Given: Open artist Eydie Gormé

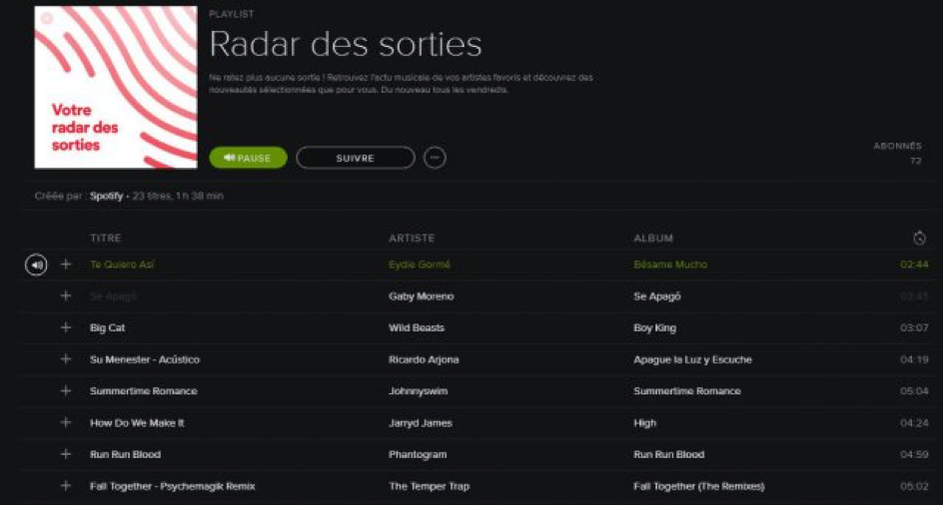Looking at the screenshot, I should point(420,264).
